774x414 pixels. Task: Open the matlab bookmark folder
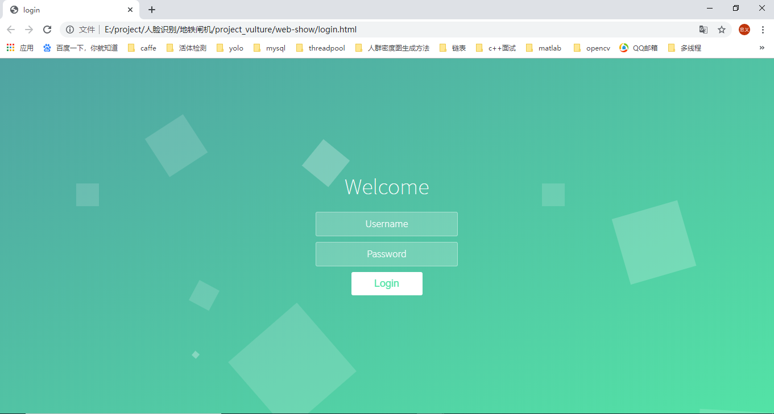point(544,48)
